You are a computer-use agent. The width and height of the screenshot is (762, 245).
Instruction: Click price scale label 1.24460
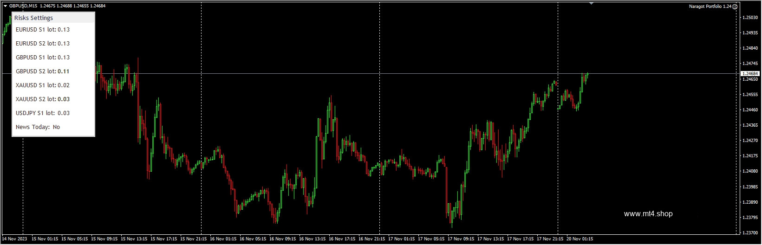pos(750,110)
